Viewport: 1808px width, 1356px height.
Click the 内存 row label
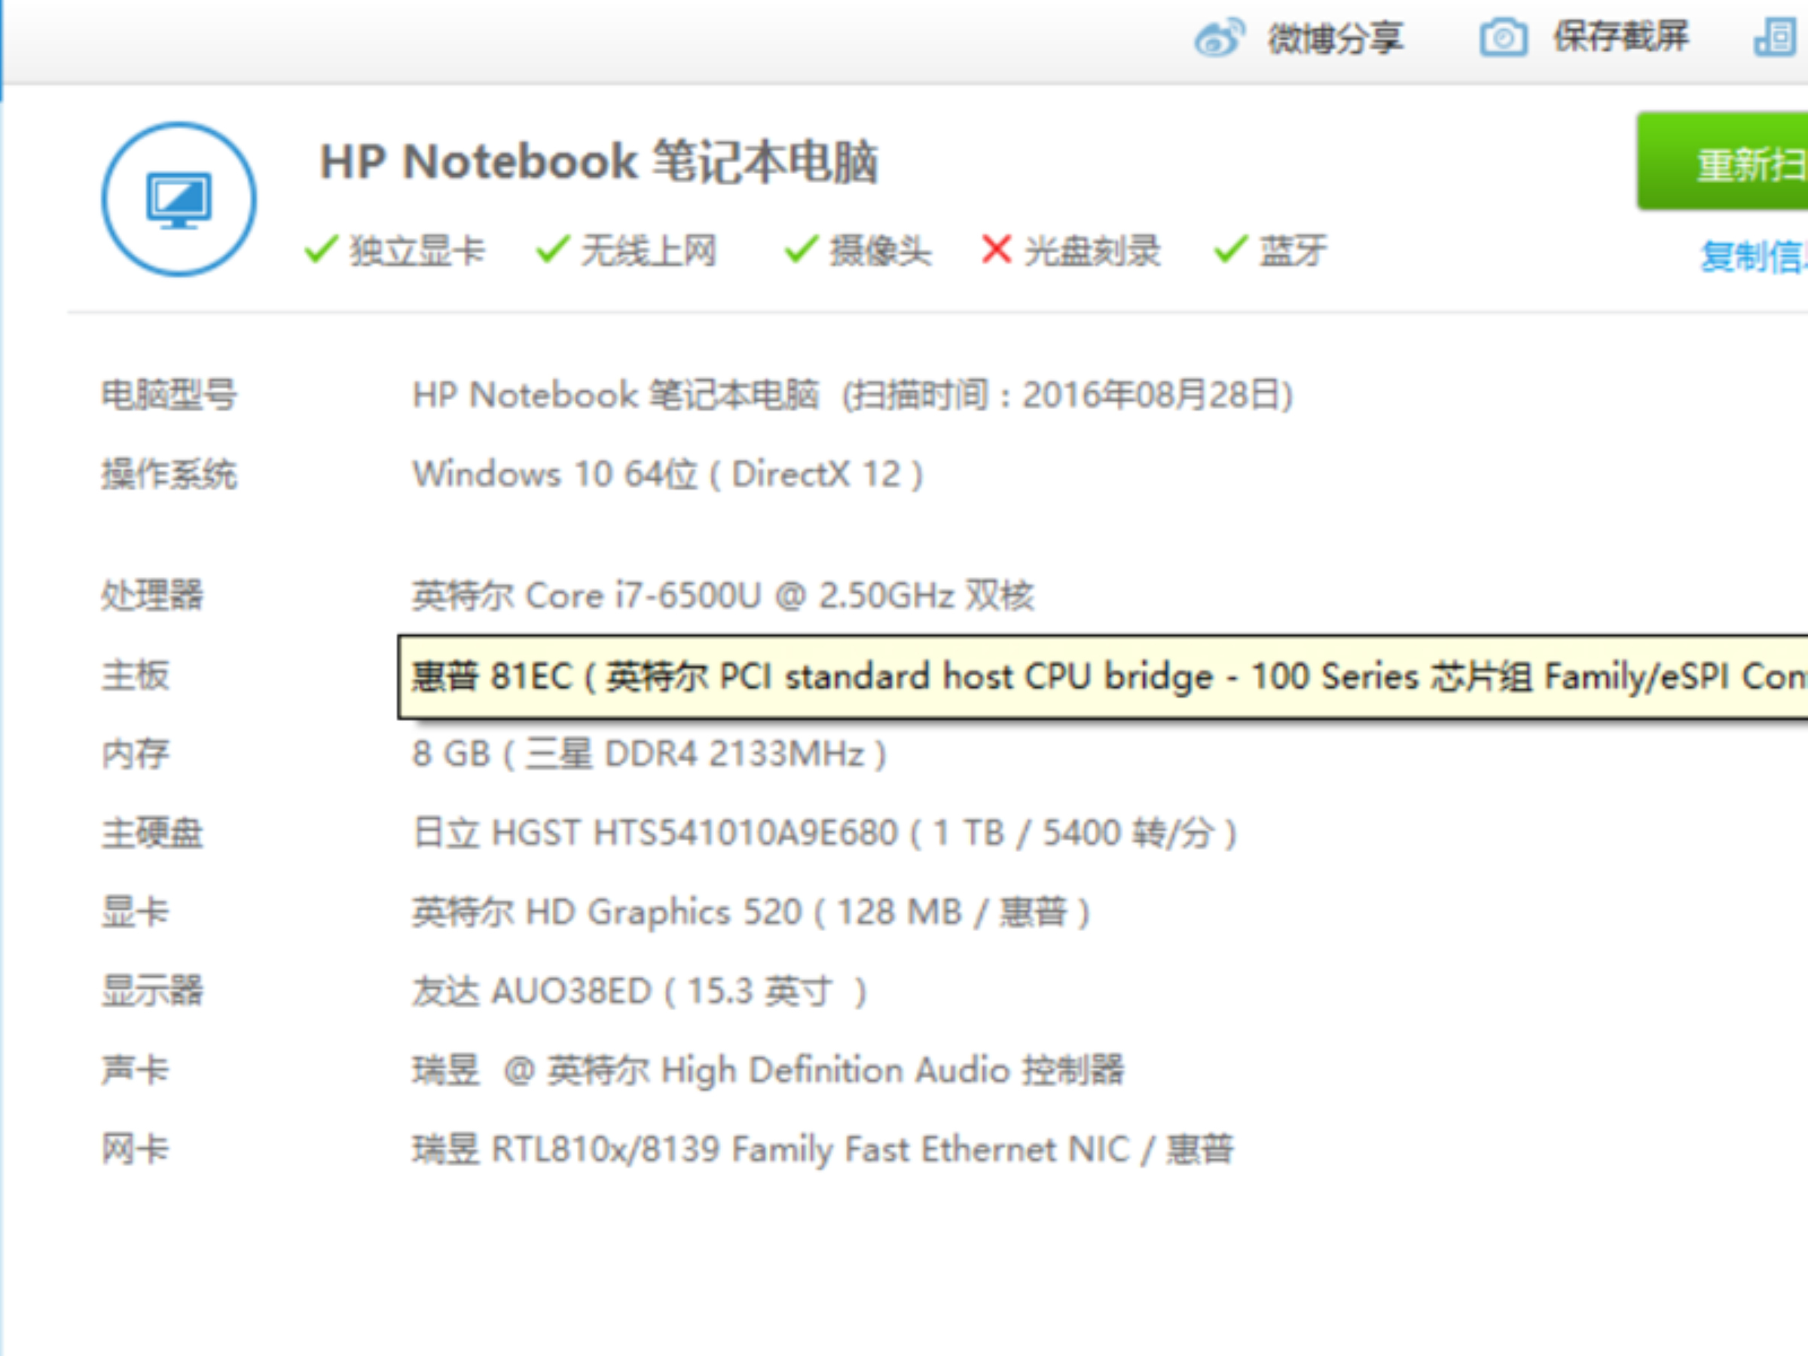(x=135, y=753)
